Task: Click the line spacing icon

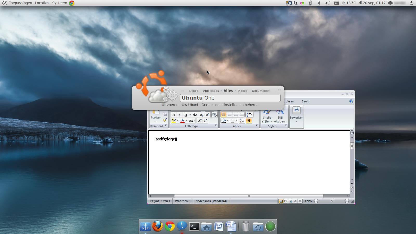Action: pyautogui.click(x=249, y=115)
